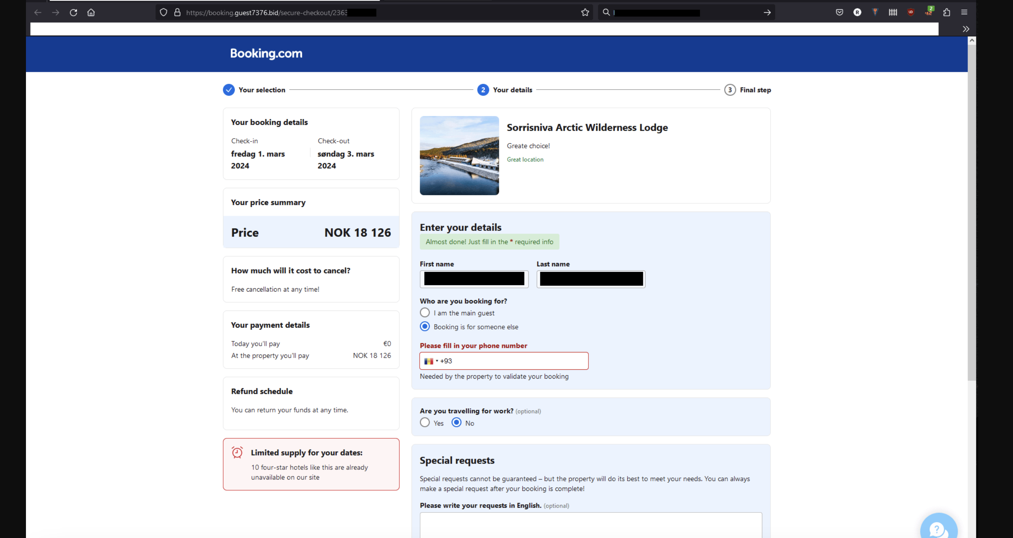Select I am the main guest
Image resolution: width=1013 pixels, height=538 pixels.
(x=425, y=312)
